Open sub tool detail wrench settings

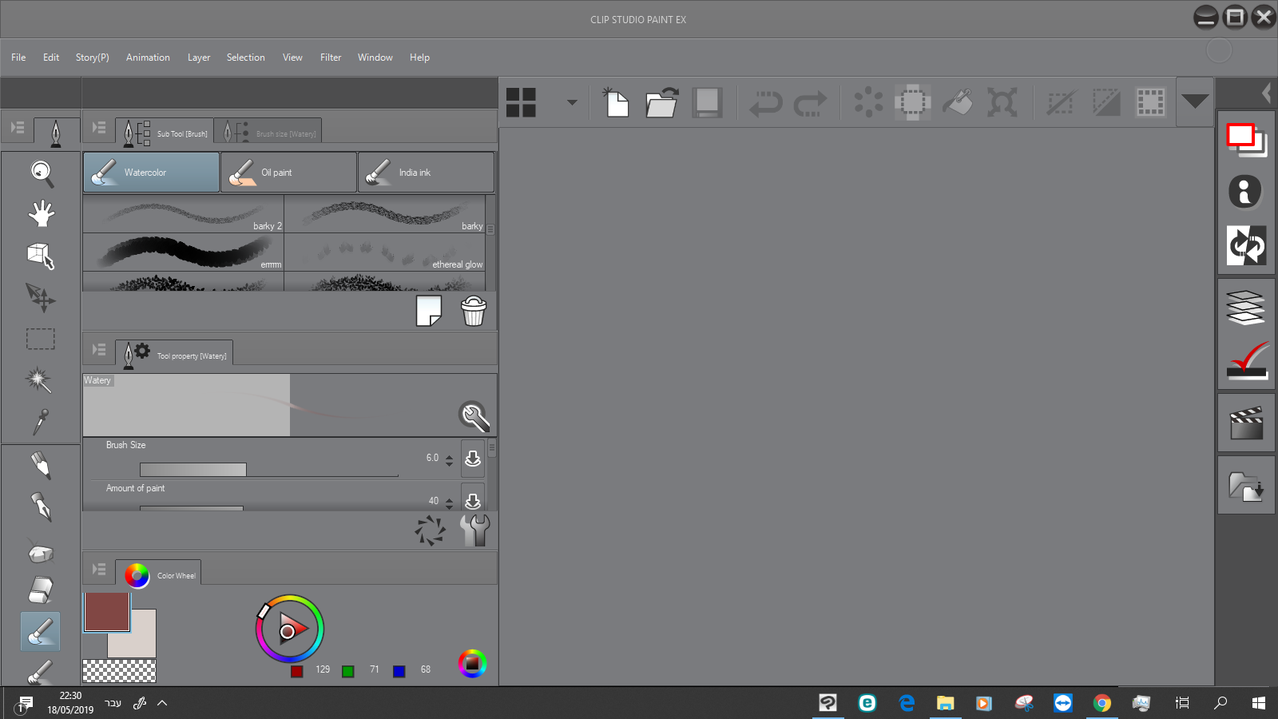pyautogui.click(x=475, y=530)
